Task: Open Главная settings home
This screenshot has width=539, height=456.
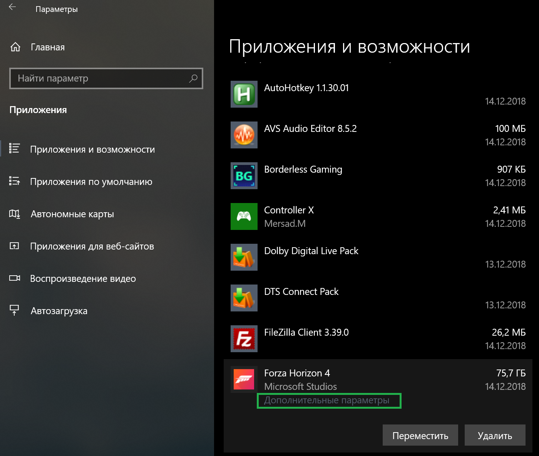Action: click(x=48, y=47)
